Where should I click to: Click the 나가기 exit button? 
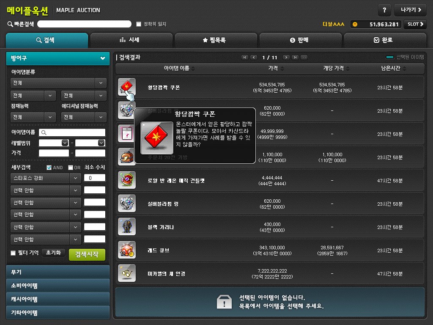(x=410, y=10)
